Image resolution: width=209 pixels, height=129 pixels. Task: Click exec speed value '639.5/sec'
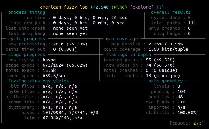click(x=54, y=76)
